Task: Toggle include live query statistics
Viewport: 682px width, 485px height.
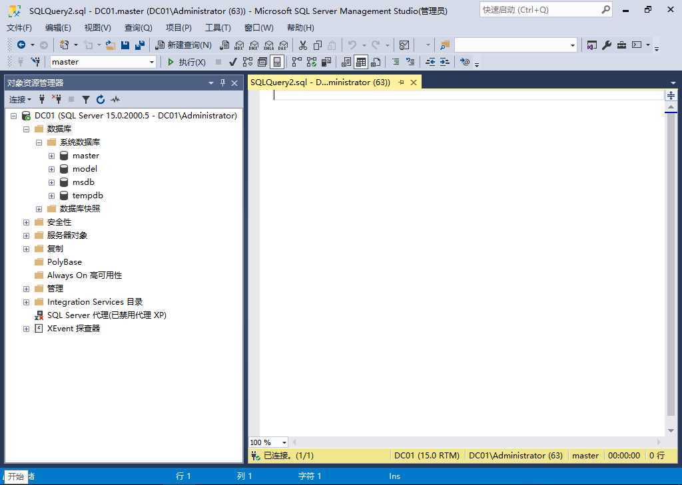Action: (x=312, y=62)
